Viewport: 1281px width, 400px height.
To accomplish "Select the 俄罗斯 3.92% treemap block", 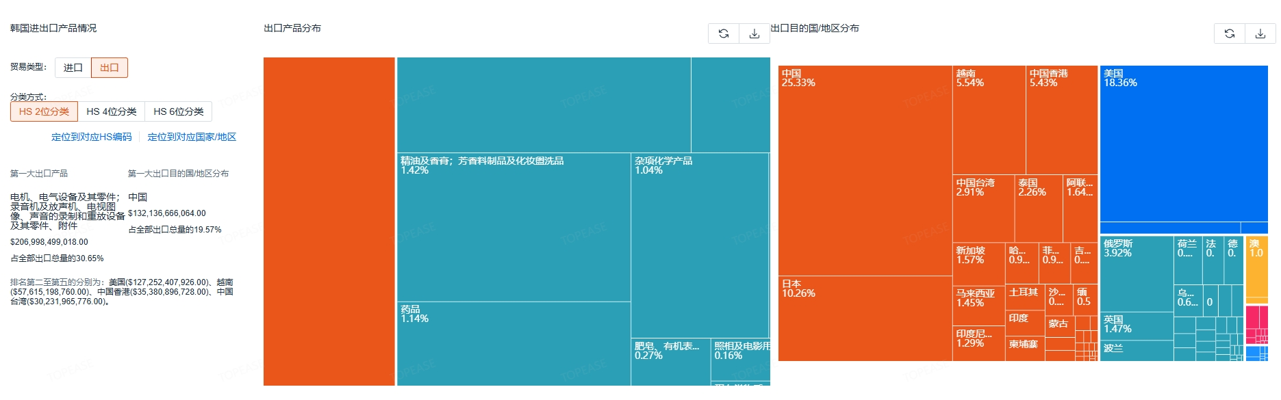I will [1136, 274].
